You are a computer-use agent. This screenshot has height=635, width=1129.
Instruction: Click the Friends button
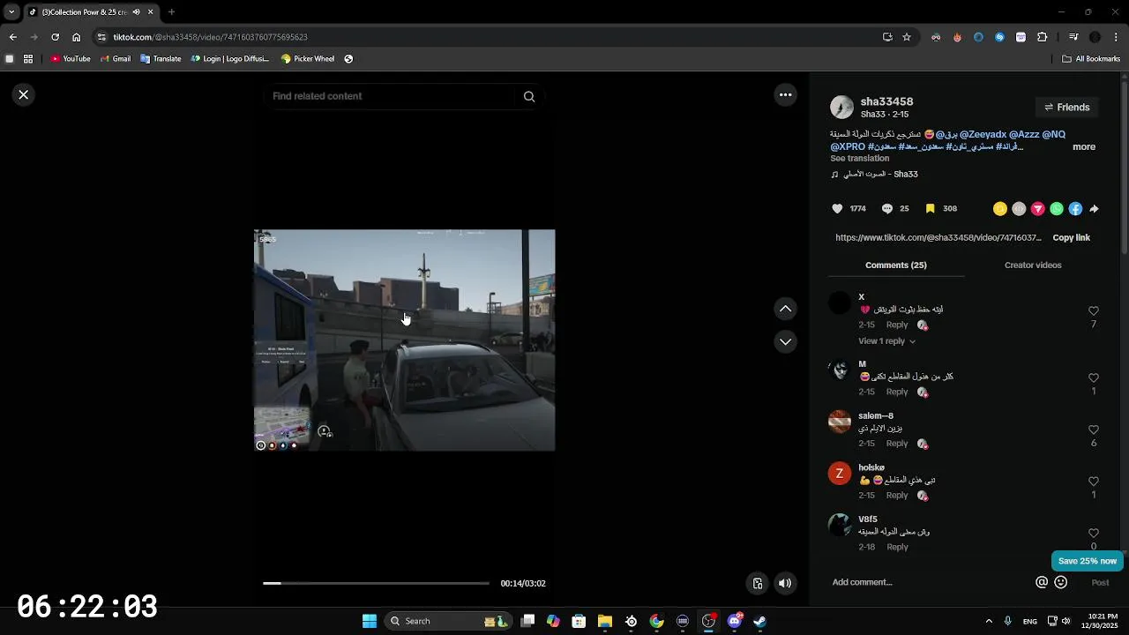point(1066,108)
